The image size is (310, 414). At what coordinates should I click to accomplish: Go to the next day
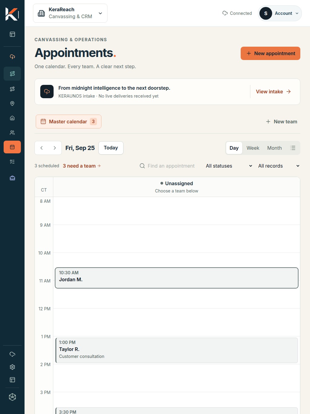click(54, 148)
